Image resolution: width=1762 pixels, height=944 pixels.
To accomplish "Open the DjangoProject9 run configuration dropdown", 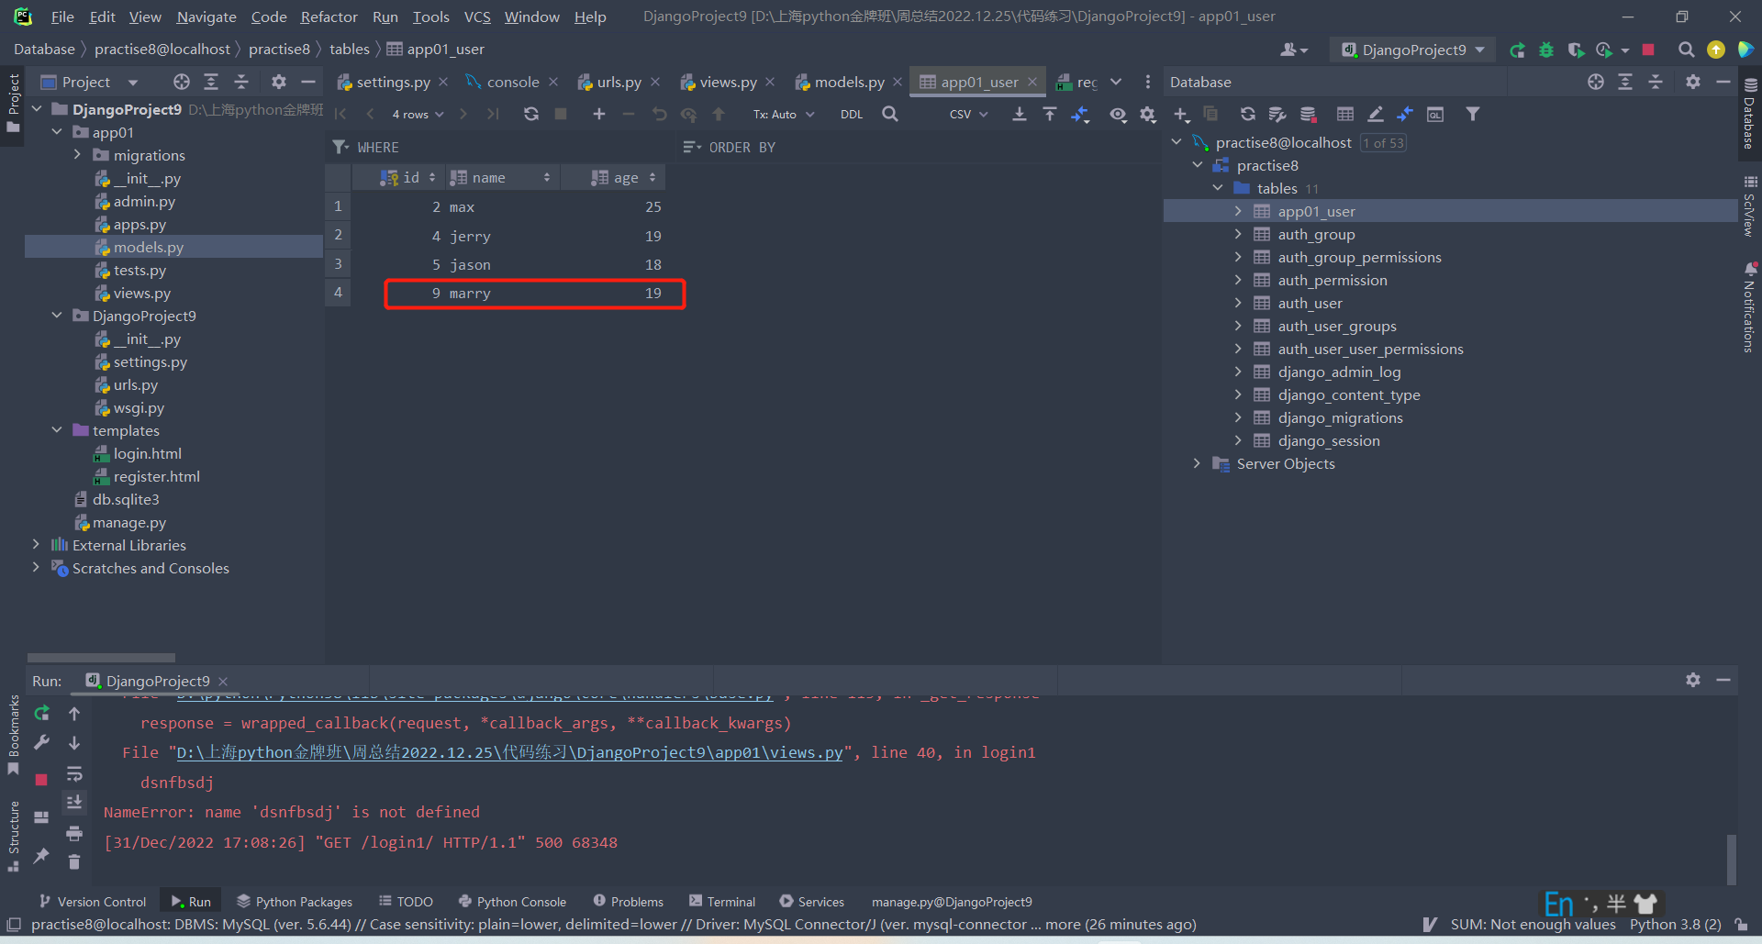I will click(x=1413, y=50).
